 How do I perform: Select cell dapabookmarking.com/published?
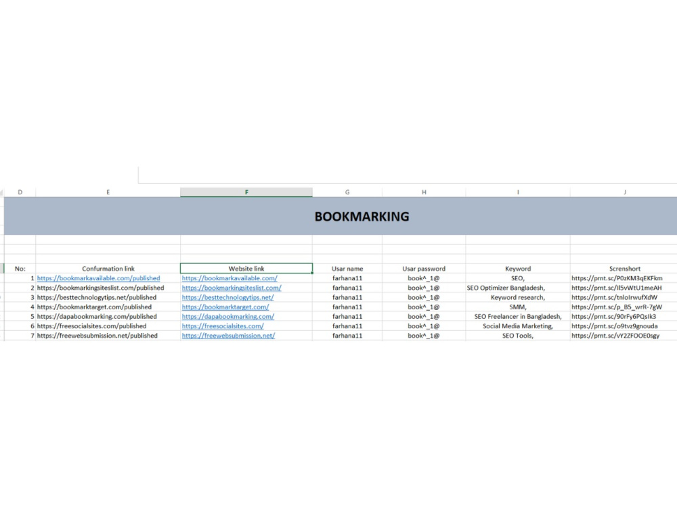(x=108, y=316)
